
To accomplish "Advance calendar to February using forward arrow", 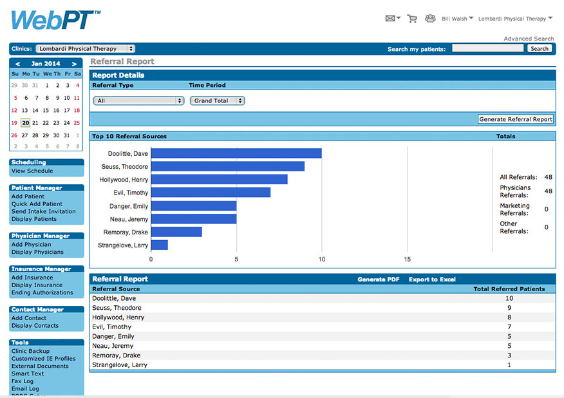I will coord(75,64).
